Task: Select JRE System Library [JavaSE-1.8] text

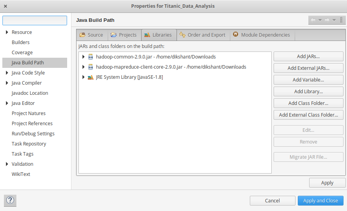Action: click(130, 77)
